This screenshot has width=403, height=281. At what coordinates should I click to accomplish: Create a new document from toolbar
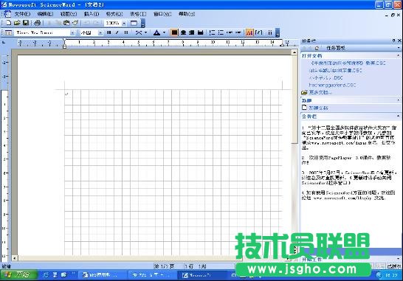[x=8, y=23]
